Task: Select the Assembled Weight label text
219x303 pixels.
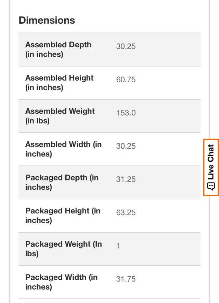Action: [x=60, y=111]
